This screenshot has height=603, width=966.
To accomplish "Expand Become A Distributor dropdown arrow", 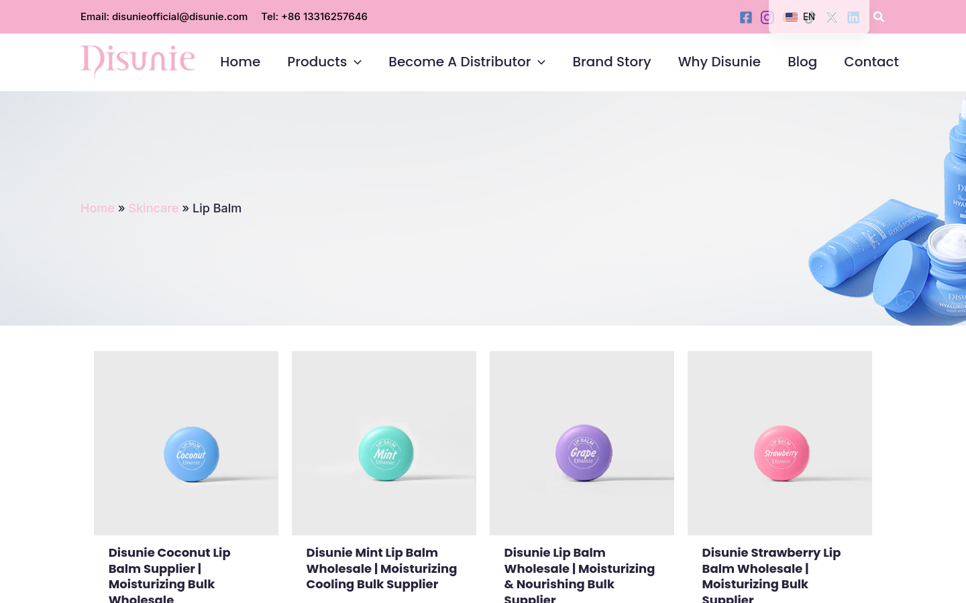I will tap(541, 62).
